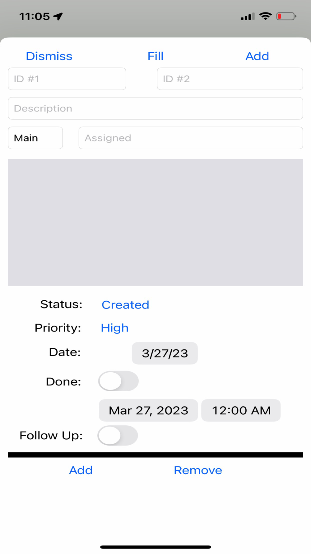Viewport: 311px width, 554px height.
Task: Enable the Follow Up switch
Action: coord(118,435)
